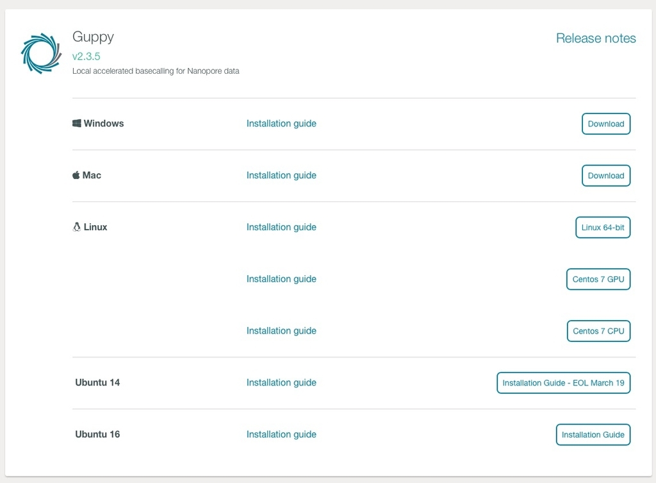Click the Windows platform label
Image resolution: width=656 pixels, height=483 pixels.
[x=104, y=123]
